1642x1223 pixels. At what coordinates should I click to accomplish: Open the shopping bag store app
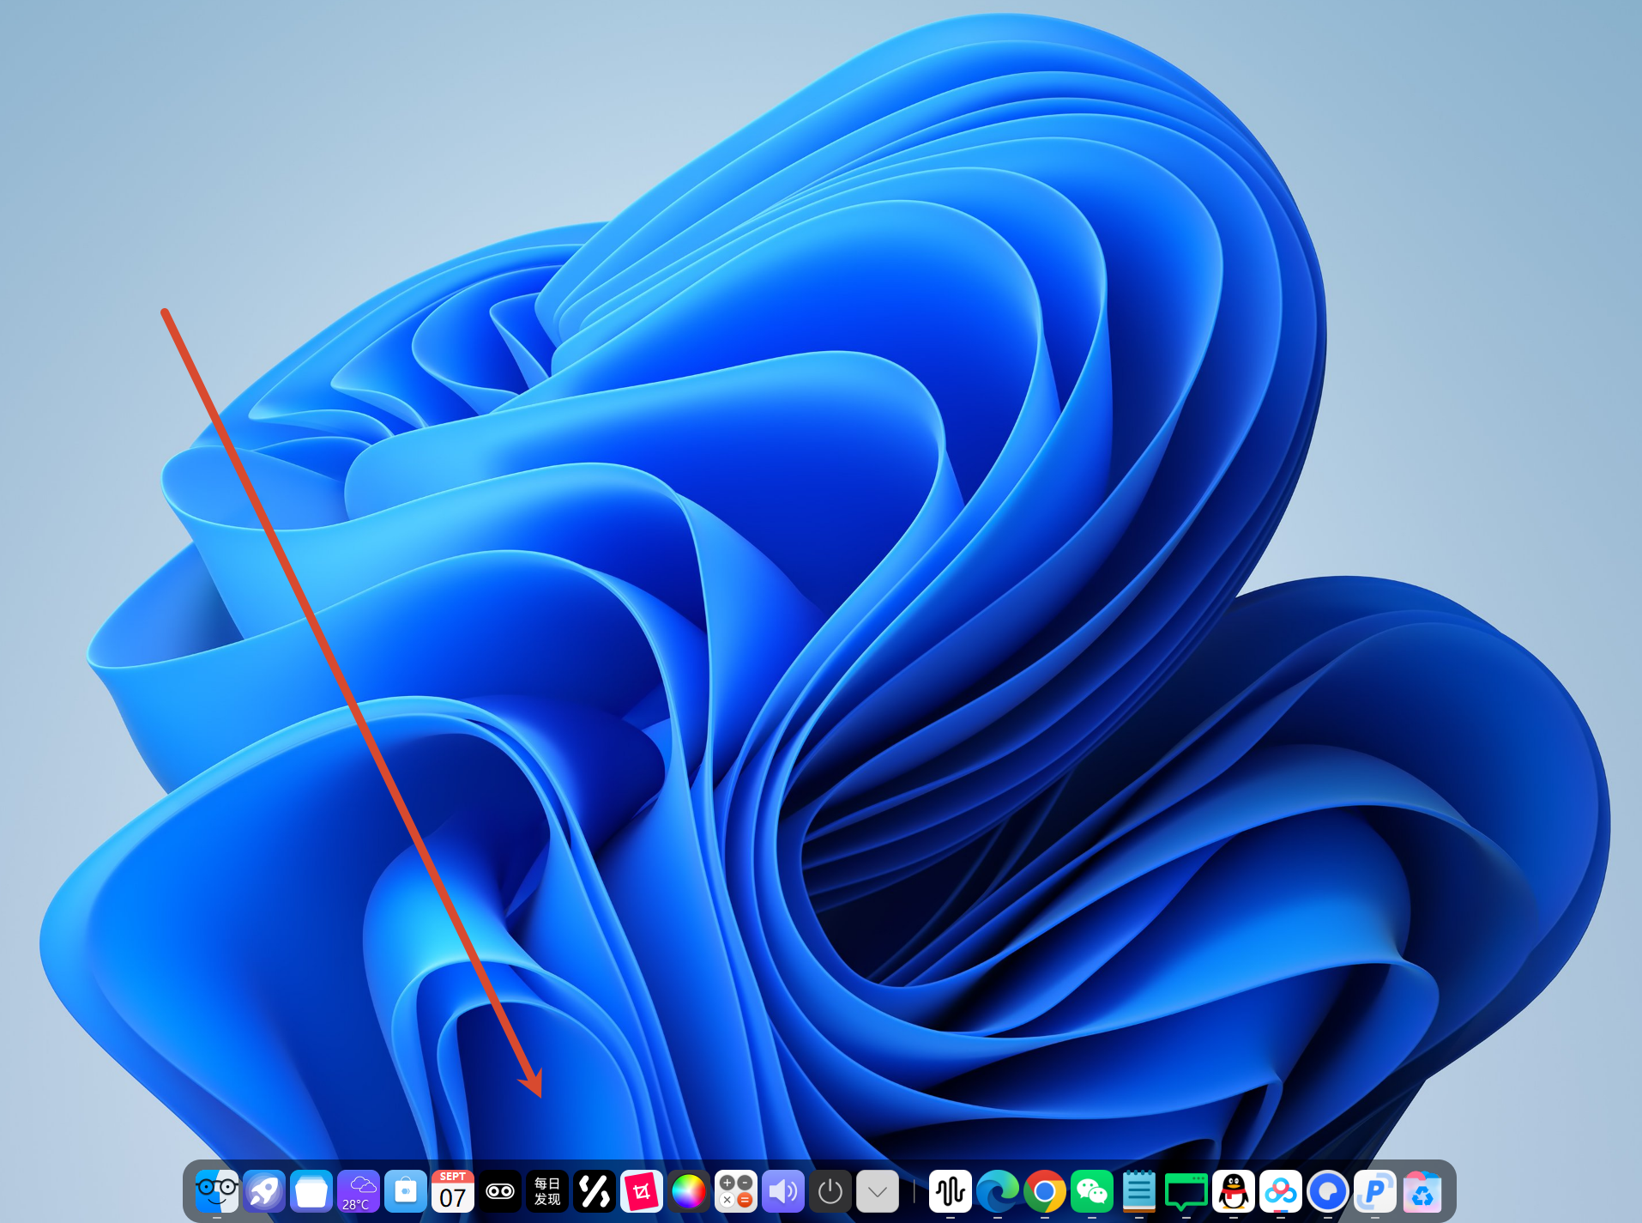coord(406,1191)
